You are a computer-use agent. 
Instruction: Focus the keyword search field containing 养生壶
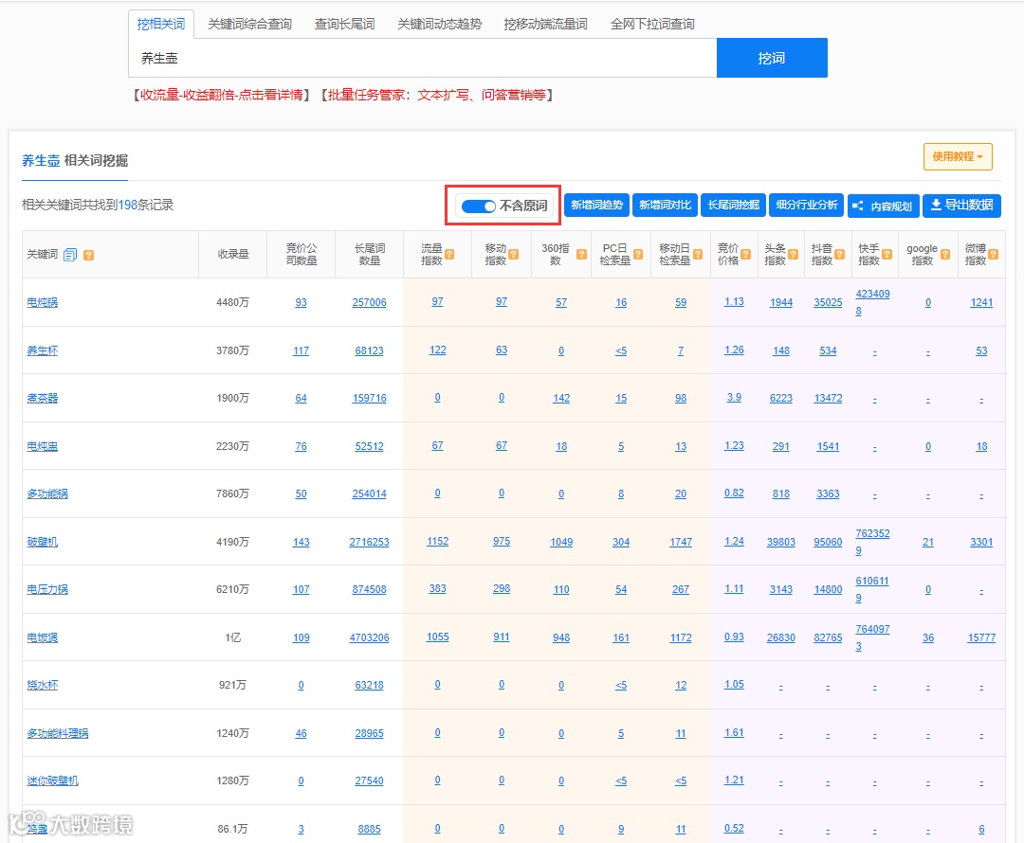(x=423, y=58)
